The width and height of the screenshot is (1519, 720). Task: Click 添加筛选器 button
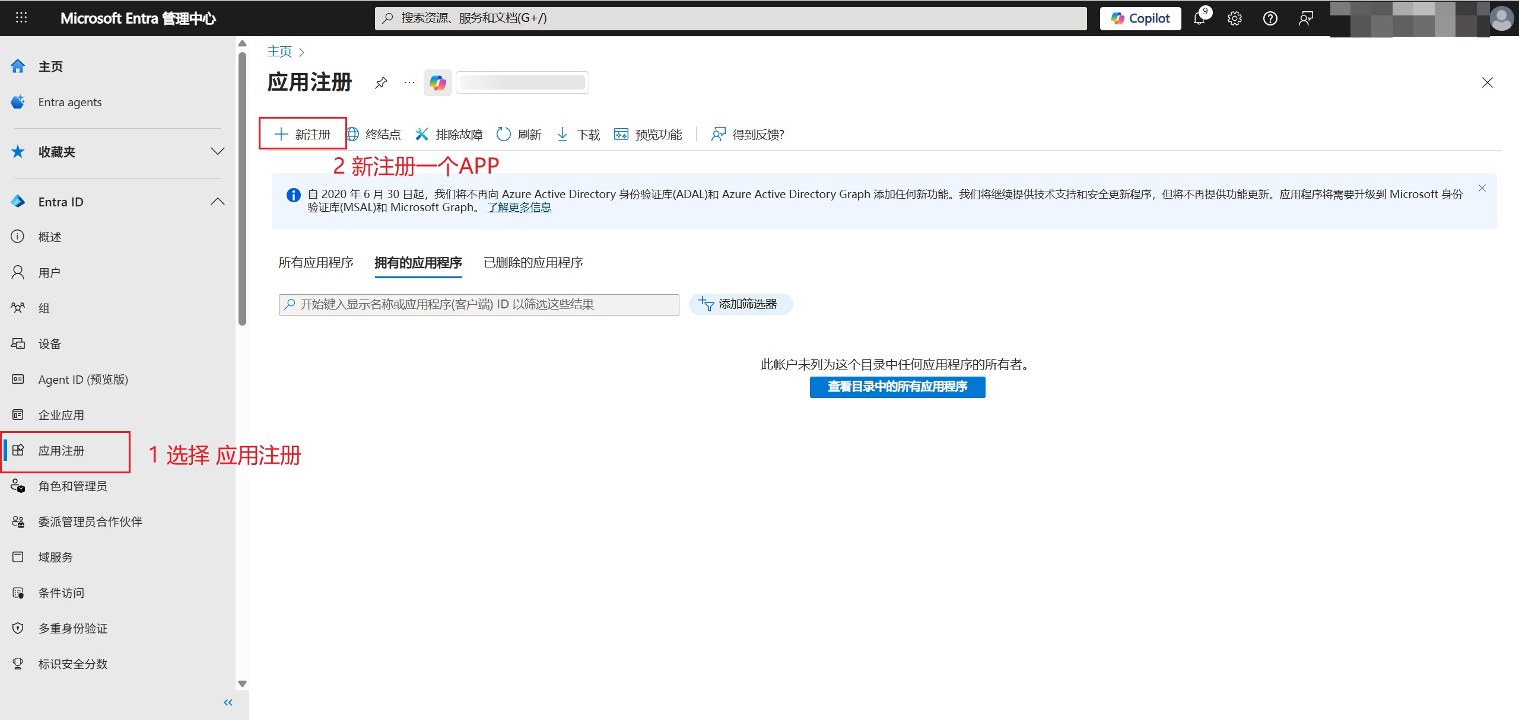740,304
